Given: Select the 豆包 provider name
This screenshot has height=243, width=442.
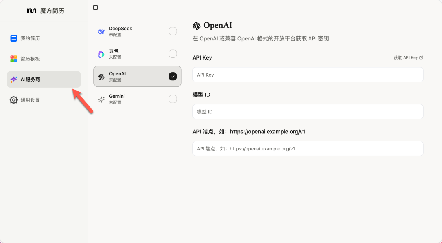Looking at the screenshot, I should (114, 51).
